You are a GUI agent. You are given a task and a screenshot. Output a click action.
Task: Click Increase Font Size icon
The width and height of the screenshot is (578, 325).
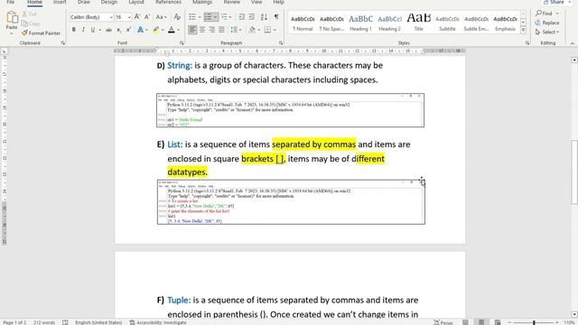coord(137,17)
